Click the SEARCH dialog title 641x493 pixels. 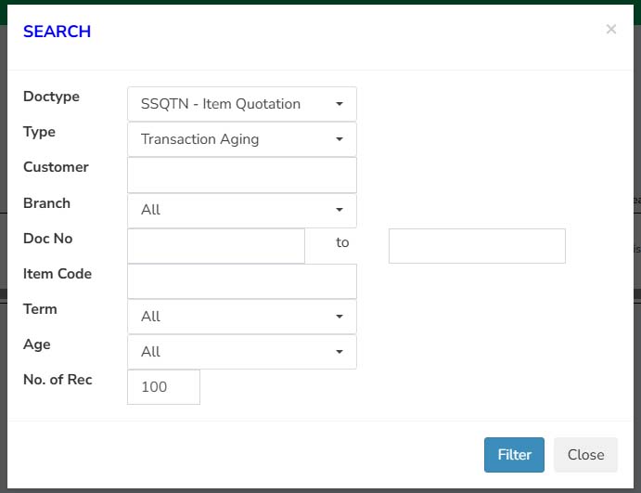pyautogui.click(x=57, y=32)
